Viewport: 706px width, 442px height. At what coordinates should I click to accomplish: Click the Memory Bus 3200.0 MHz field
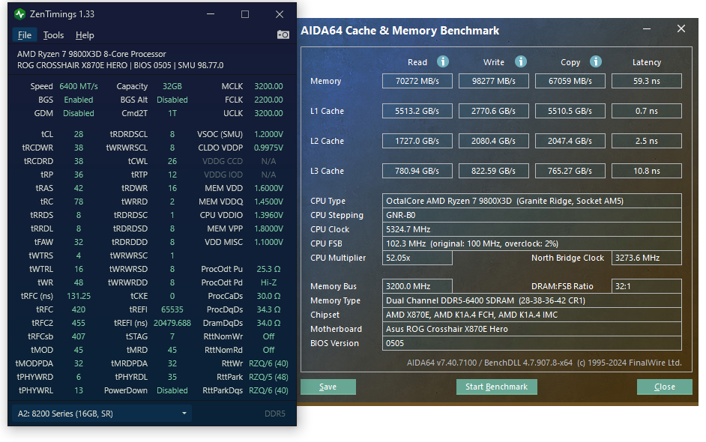(417, 286)
